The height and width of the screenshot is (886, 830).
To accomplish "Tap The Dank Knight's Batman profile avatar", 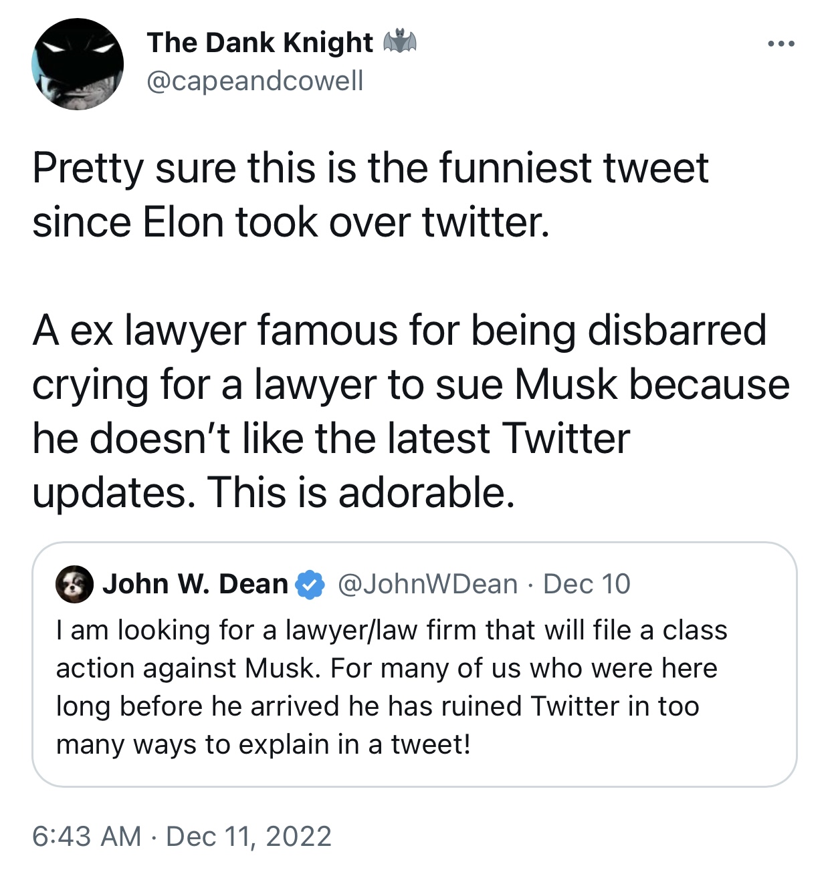I will 78,64.
